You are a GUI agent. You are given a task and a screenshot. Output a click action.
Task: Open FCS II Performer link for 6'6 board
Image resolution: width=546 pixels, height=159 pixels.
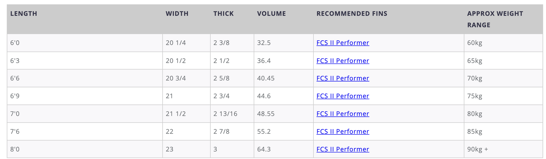pos(343,78)
